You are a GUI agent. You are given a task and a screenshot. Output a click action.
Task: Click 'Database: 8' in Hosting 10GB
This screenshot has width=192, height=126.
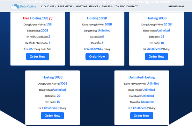coord(97,37)
